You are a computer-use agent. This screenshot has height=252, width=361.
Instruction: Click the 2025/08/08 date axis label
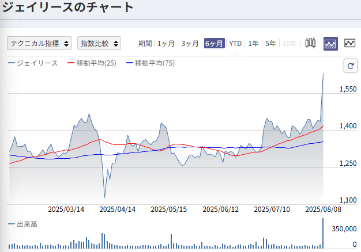324,209
